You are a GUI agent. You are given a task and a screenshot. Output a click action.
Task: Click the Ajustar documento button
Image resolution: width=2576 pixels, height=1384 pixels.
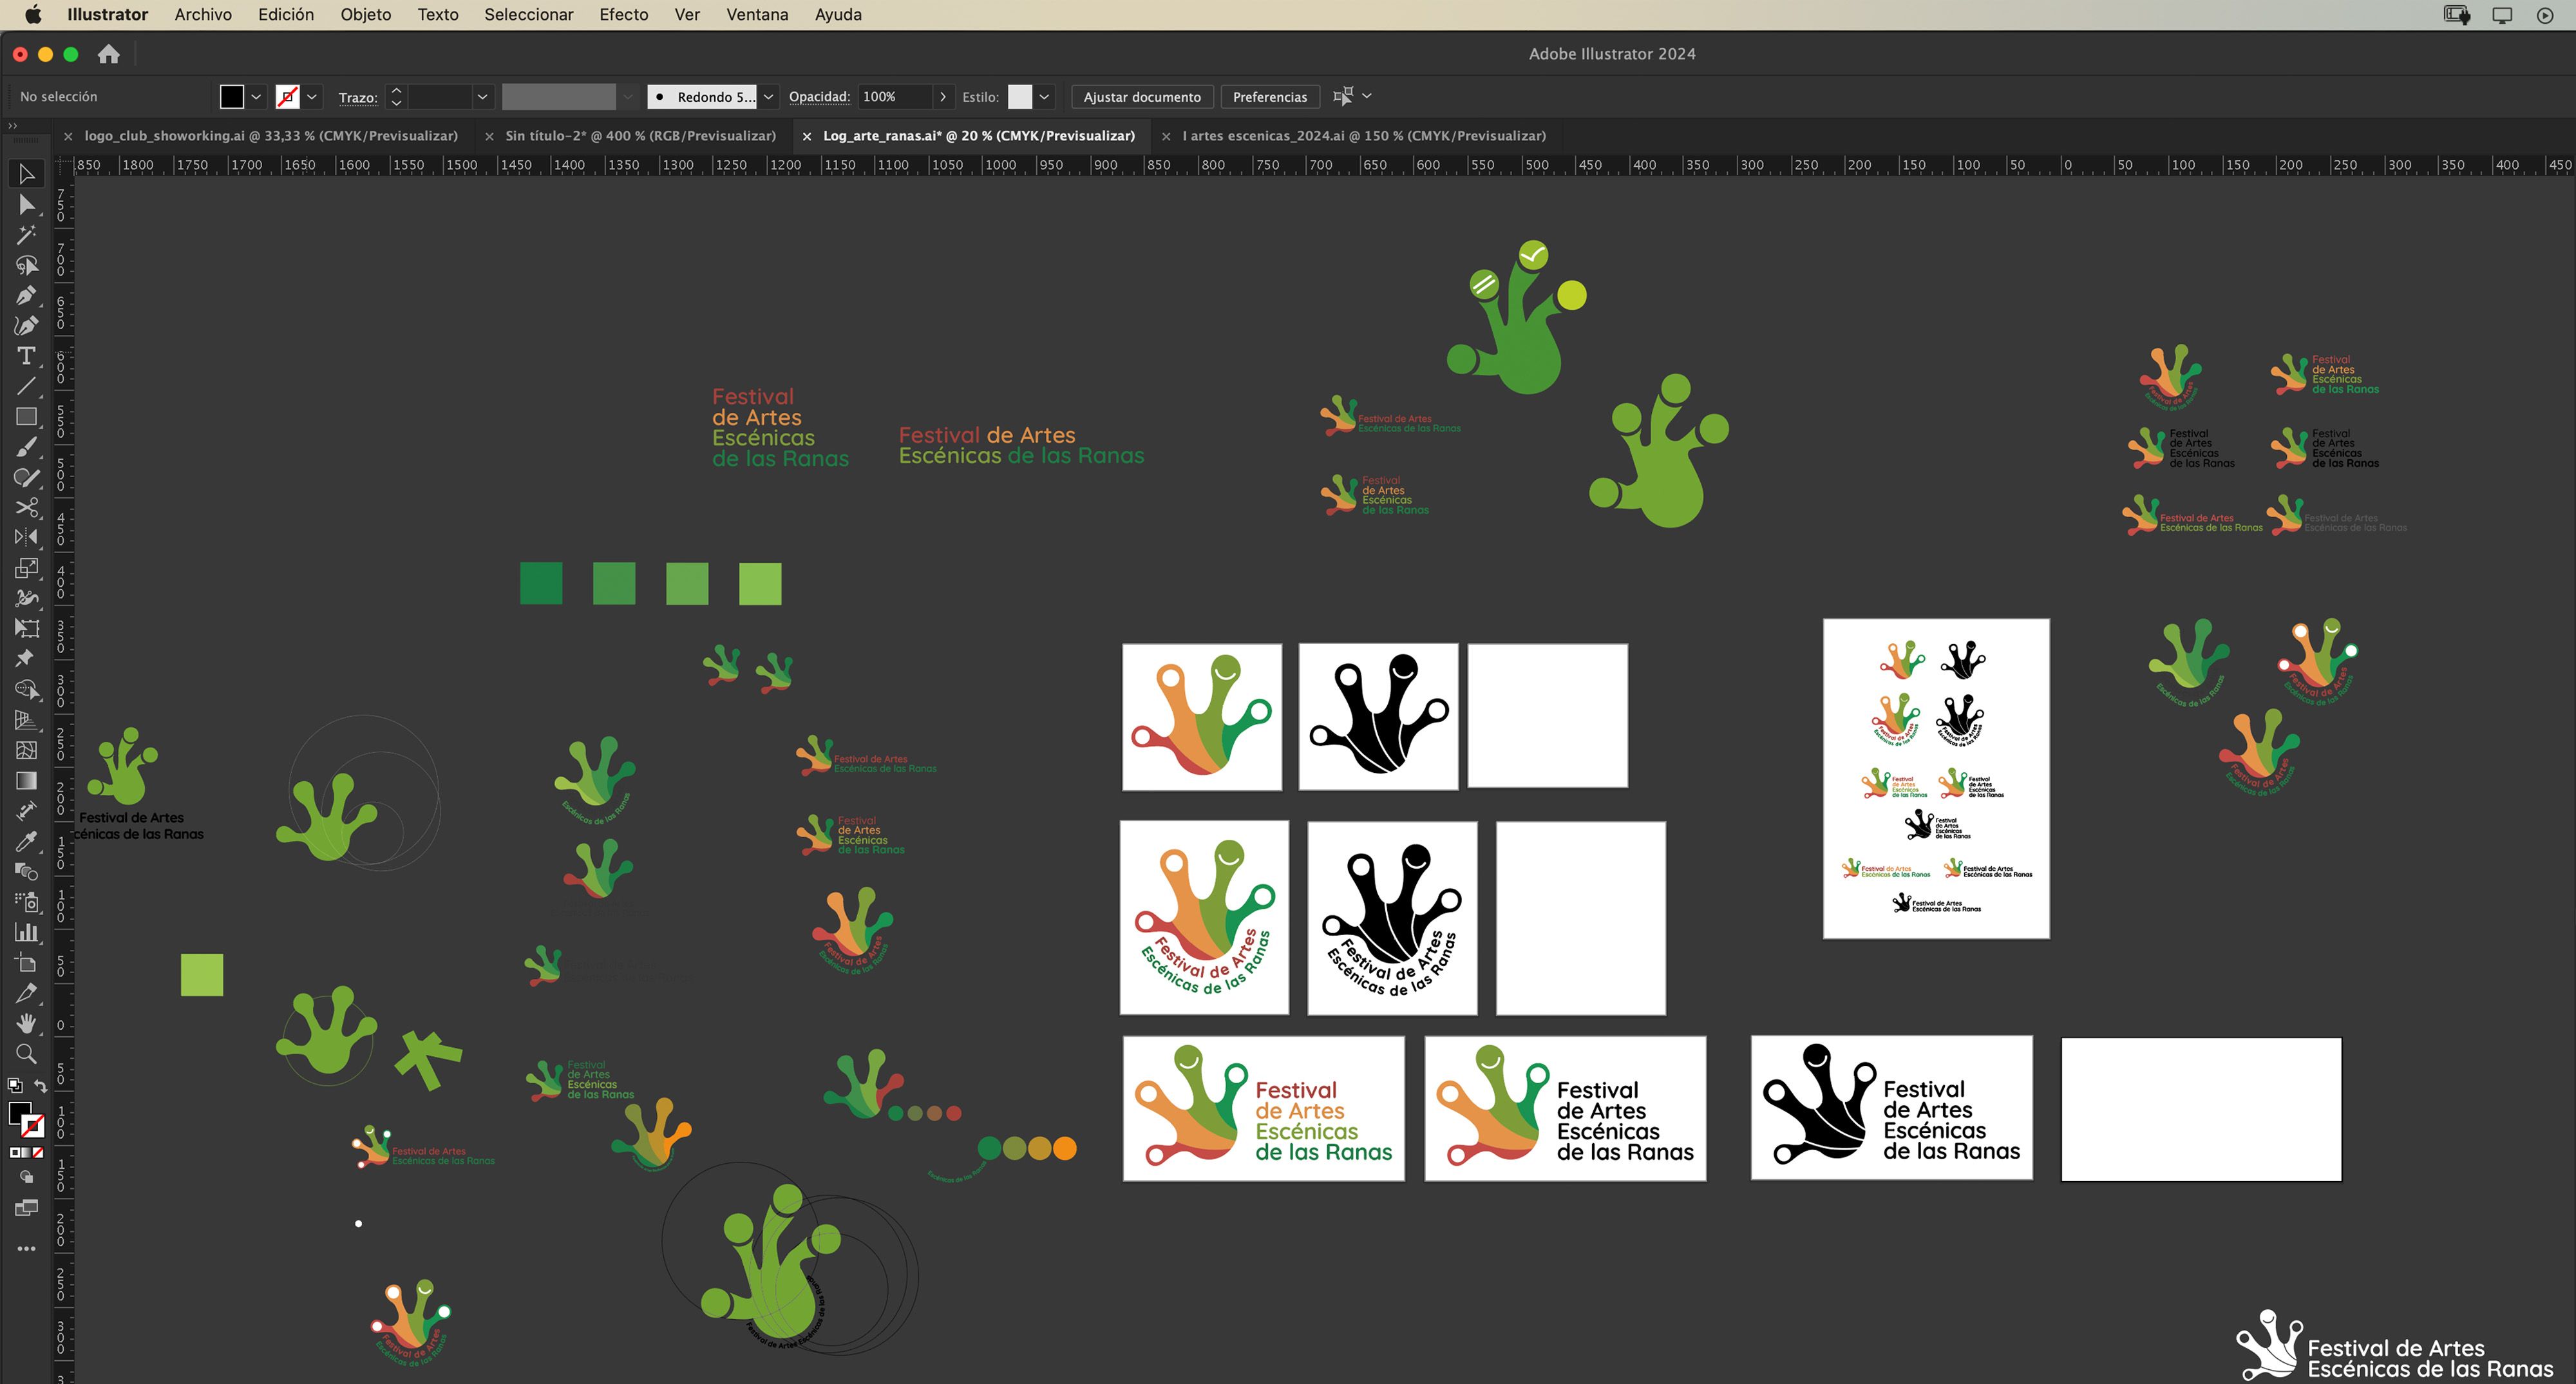[1141, 97]
